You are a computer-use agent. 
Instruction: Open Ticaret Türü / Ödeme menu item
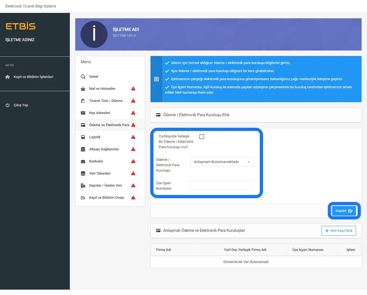[x=106, y=101]
